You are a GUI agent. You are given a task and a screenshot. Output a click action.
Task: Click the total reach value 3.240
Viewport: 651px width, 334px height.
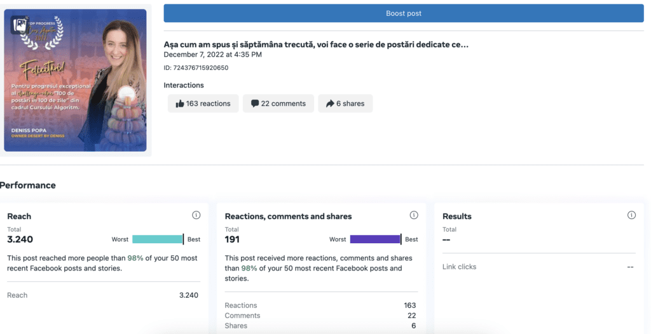click(x=20, y=239)
